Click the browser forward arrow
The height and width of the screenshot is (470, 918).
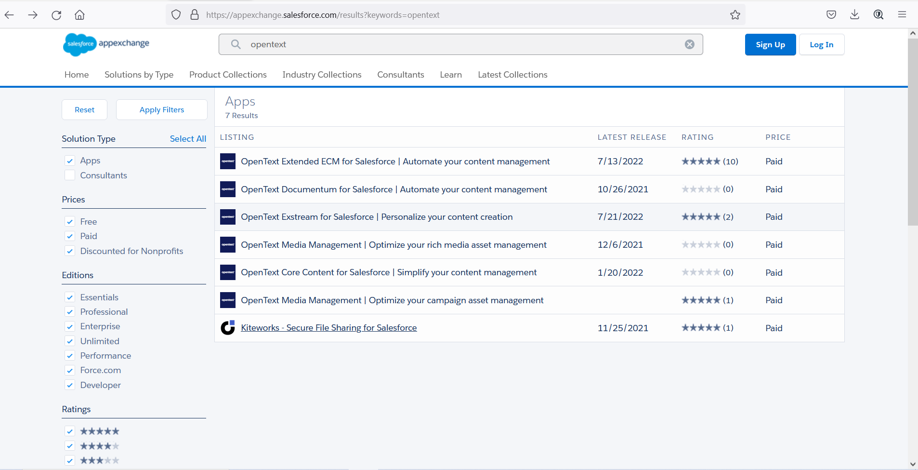(x=33, y=15)
